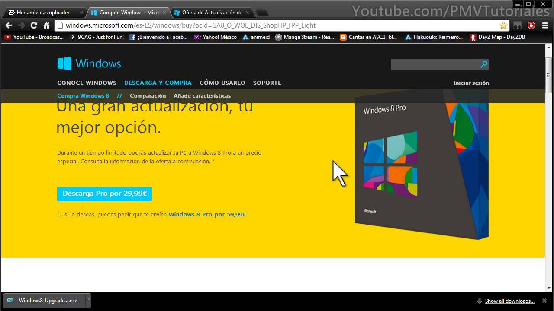554x311 pixels.
Task: Show all downloads
Action: coord(509,301)
